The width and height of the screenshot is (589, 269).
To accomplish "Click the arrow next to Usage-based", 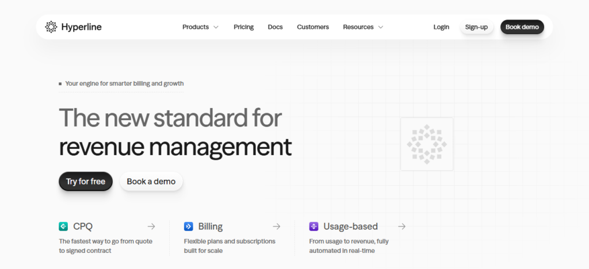I will [x=401, y=226].
